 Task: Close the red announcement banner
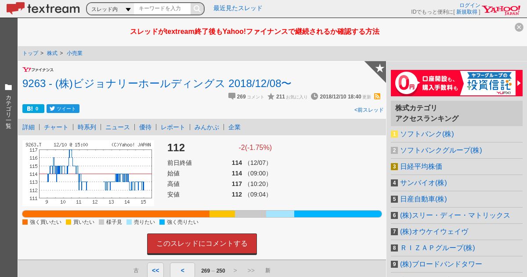[519, 27]
